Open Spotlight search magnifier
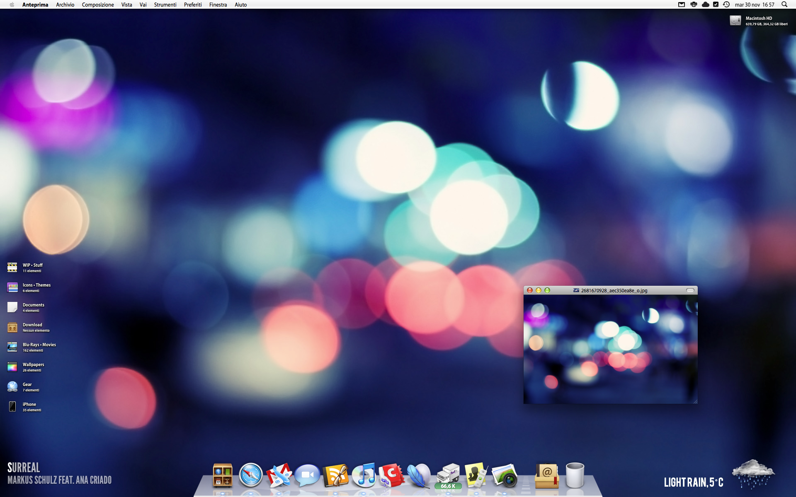This screenshot has width=796, height=497. point(784,5)
